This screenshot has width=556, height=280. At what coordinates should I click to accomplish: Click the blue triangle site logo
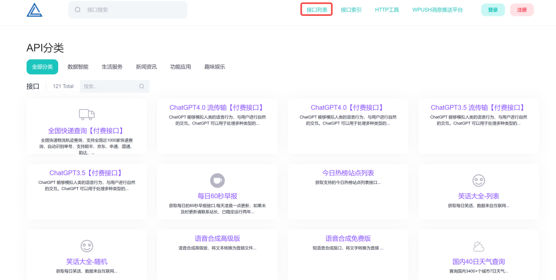point(34,10)
